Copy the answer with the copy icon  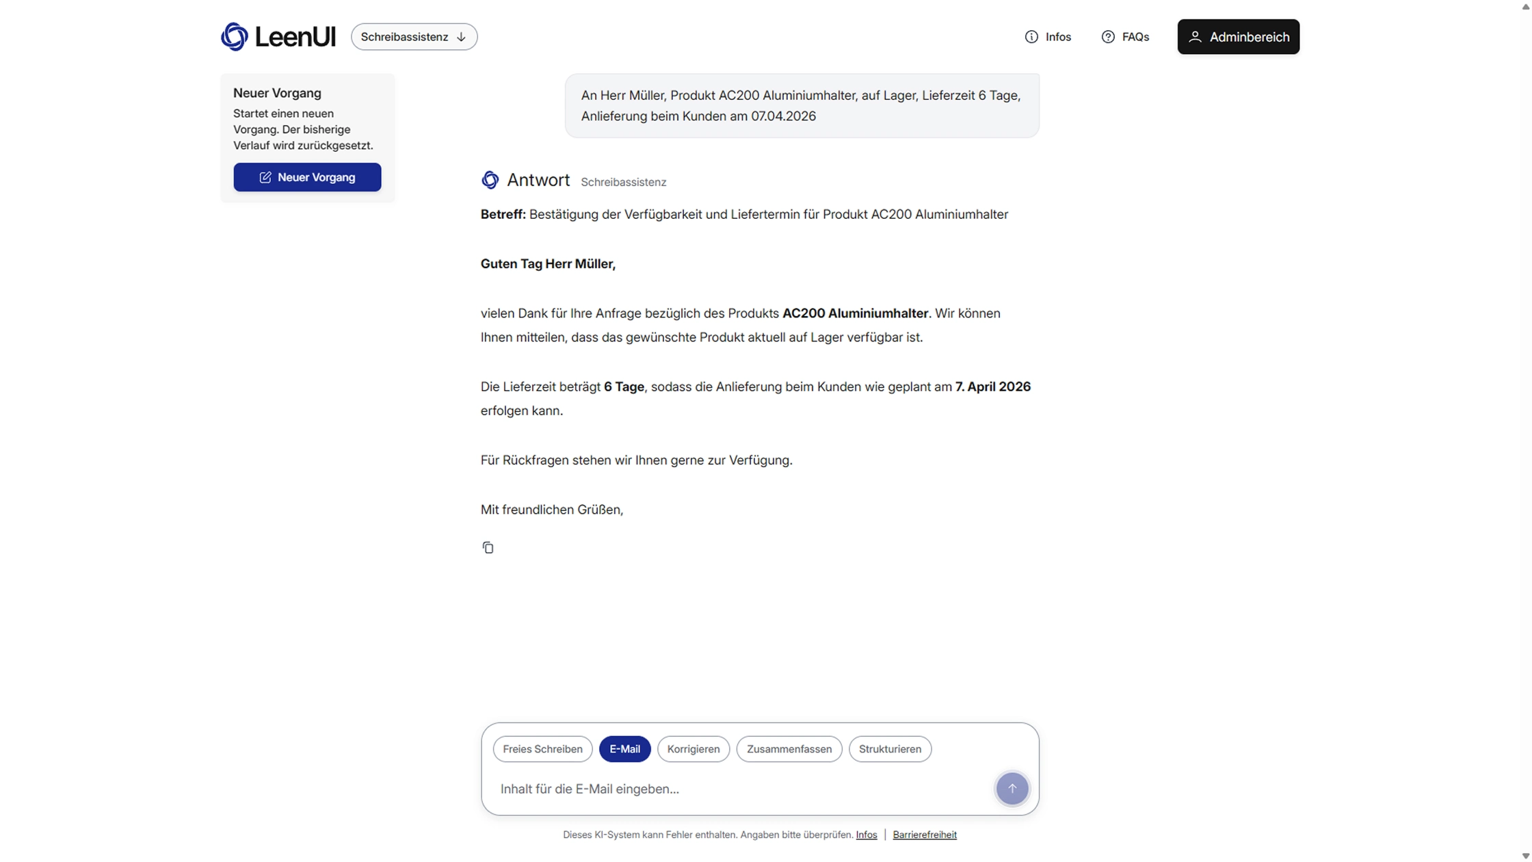(488, 547)
